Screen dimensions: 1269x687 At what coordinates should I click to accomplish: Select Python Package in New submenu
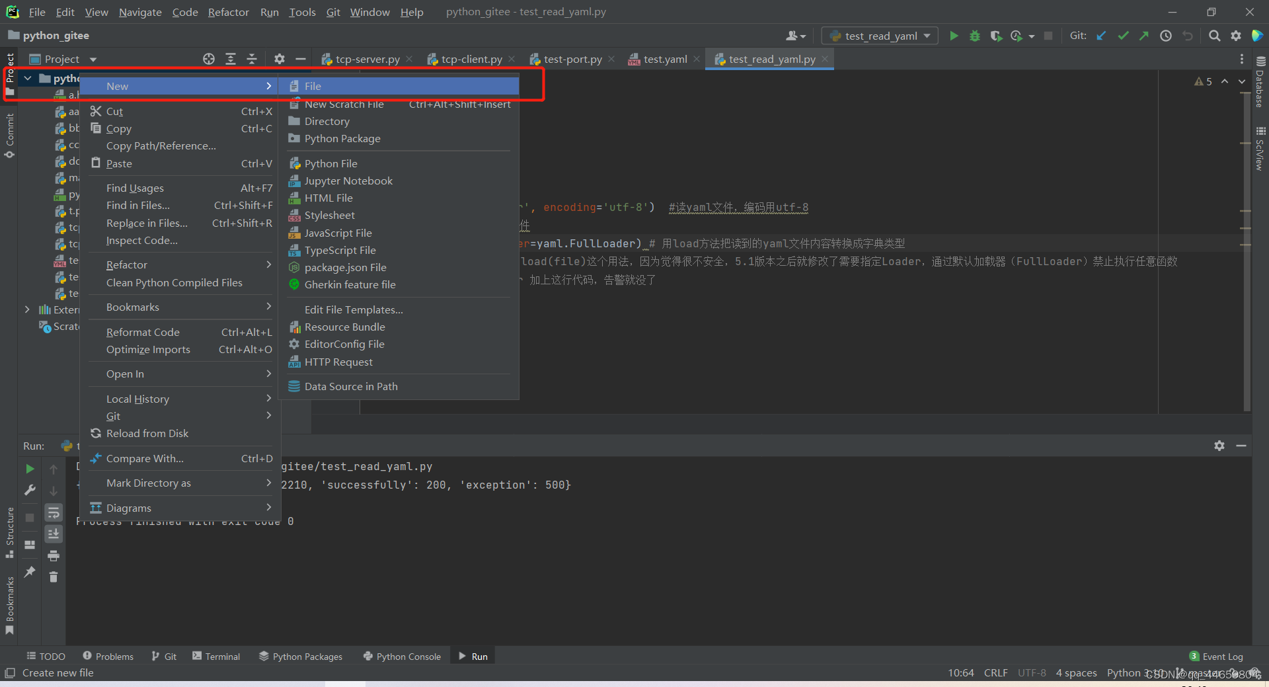399,138
